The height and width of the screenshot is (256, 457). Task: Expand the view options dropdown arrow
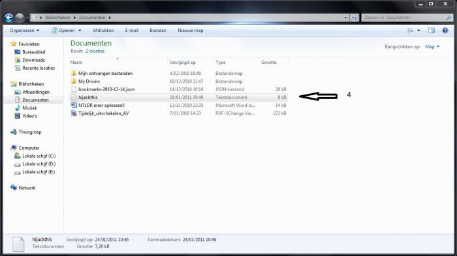coord(419,30)
